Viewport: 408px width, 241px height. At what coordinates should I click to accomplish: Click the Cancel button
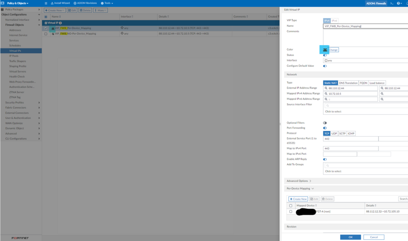click(373, 236)
